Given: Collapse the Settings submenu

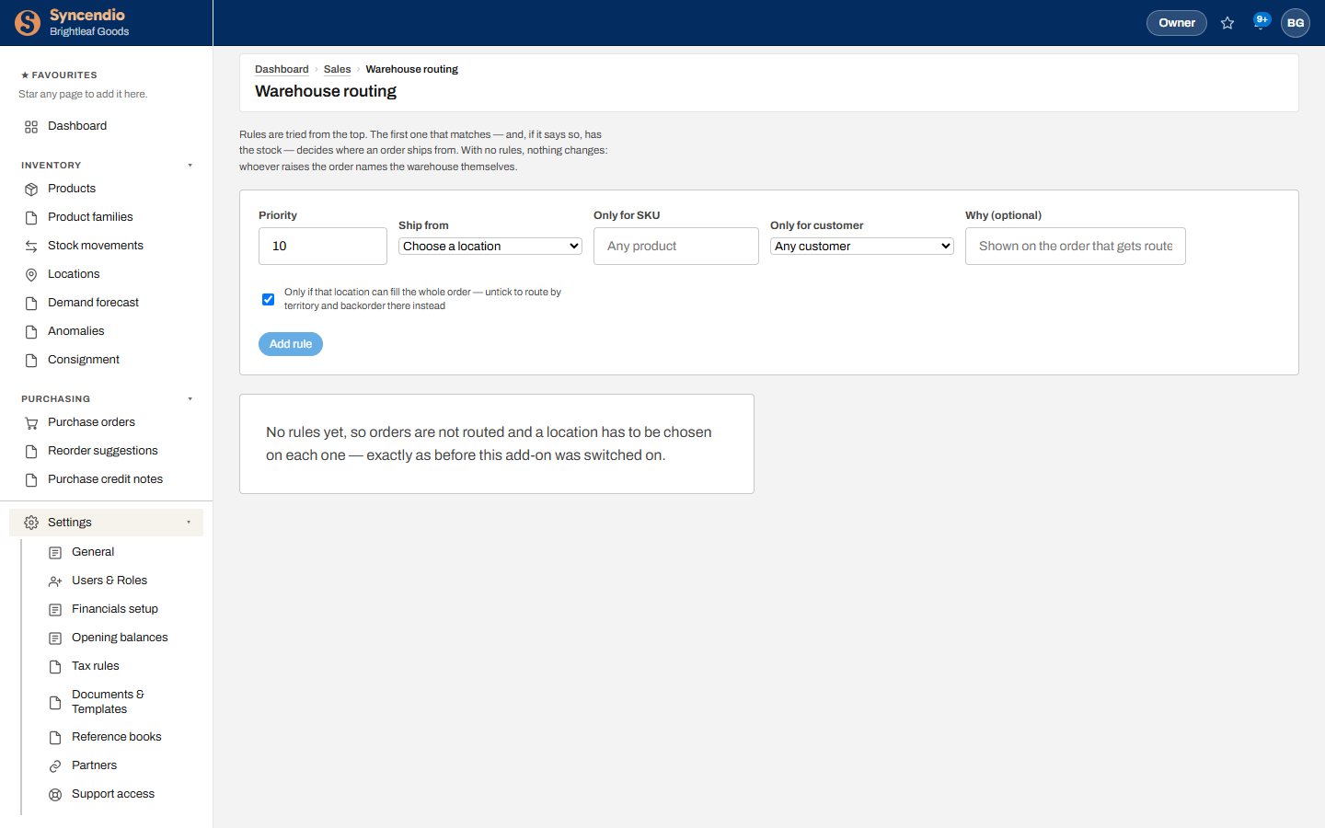Looking at the screenshot, I should tap(189, 523).
